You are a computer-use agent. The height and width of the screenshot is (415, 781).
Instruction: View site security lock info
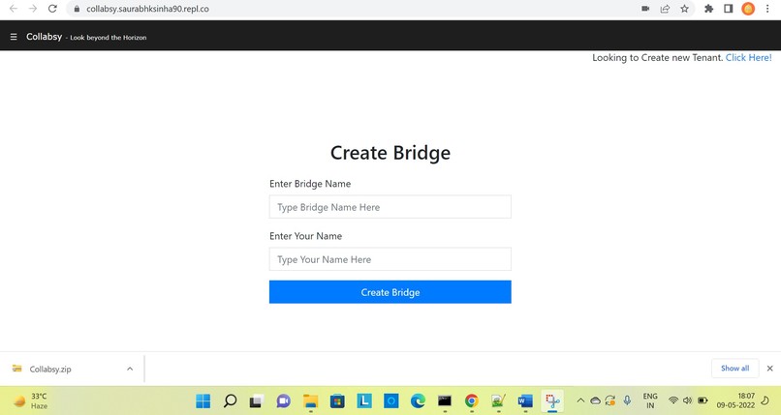[x=77, y=9]
